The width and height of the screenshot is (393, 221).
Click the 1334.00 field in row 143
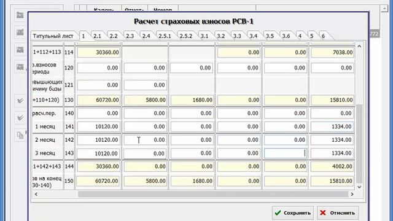pos(332,153)
